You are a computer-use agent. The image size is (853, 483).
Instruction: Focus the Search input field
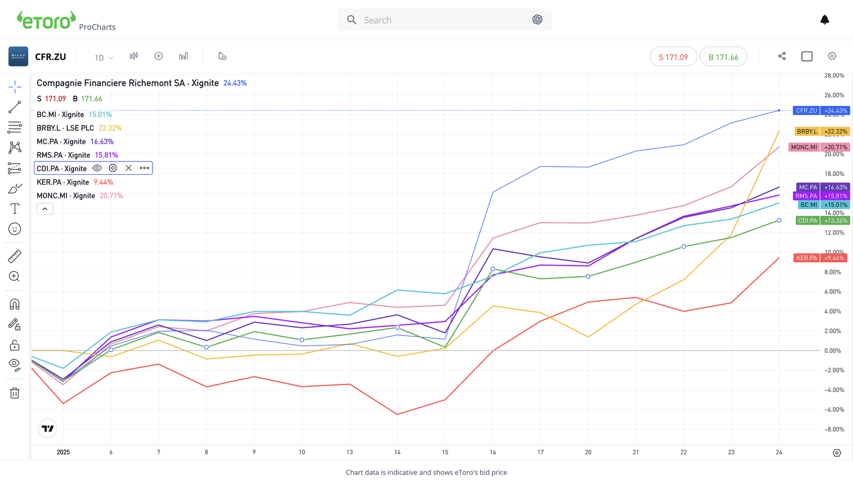(x=444, y=20)
